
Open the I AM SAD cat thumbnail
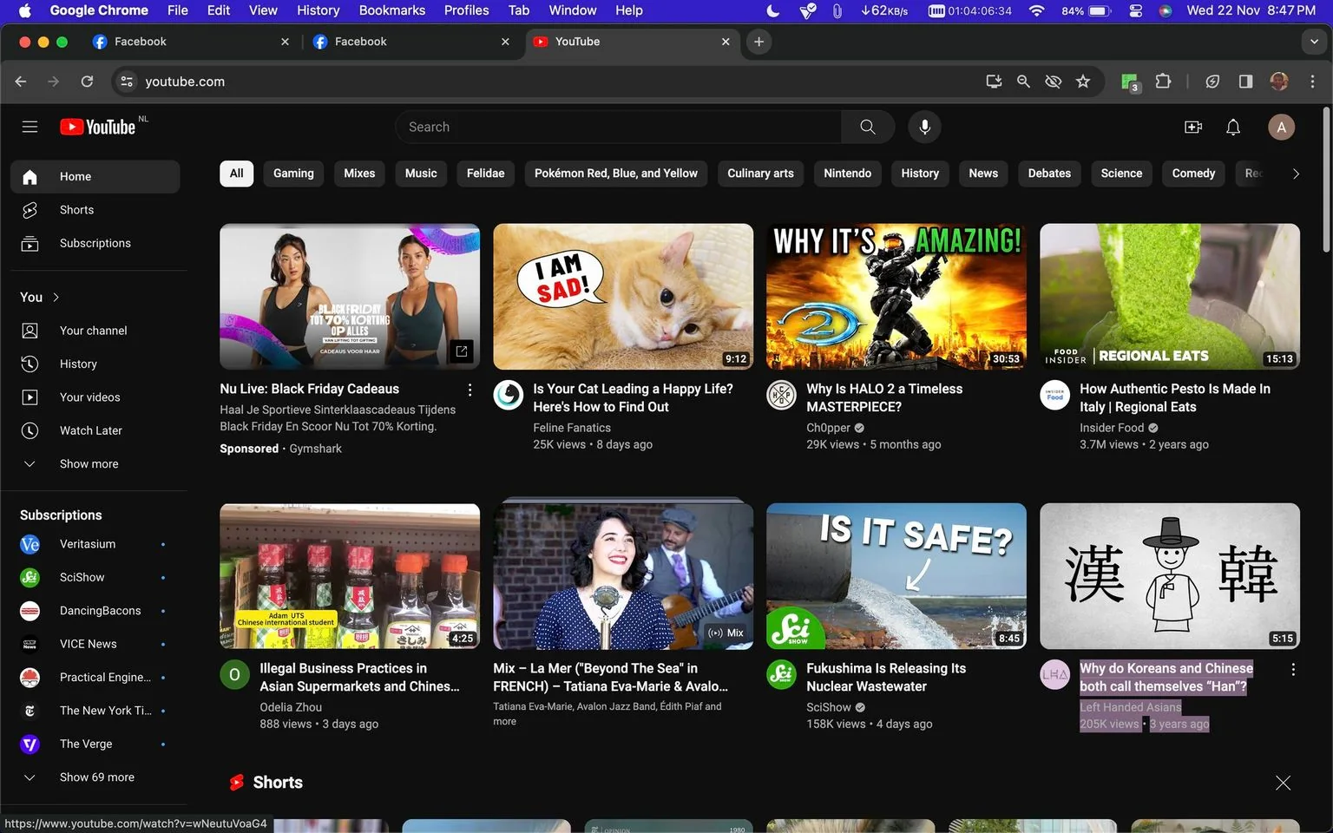[x=623, y=297]
